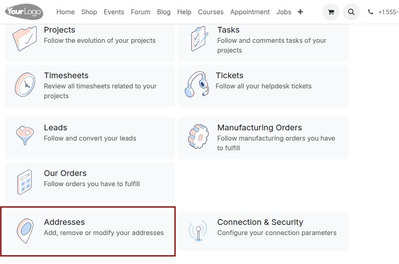Click the Tickets headset icon
Viewport: 399px width, 264px height.
click(x=197, y=84)
